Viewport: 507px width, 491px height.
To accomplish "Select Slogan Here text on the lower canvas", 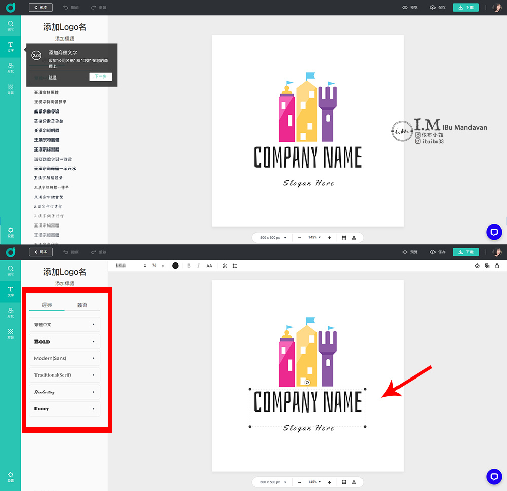I will pos(308,428).
